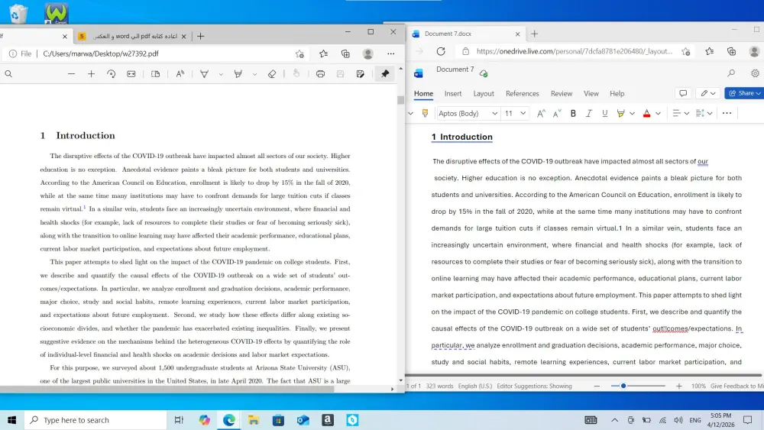Select Format Painter in Word
Screen dimensions: 764x430
click(425, 114)
